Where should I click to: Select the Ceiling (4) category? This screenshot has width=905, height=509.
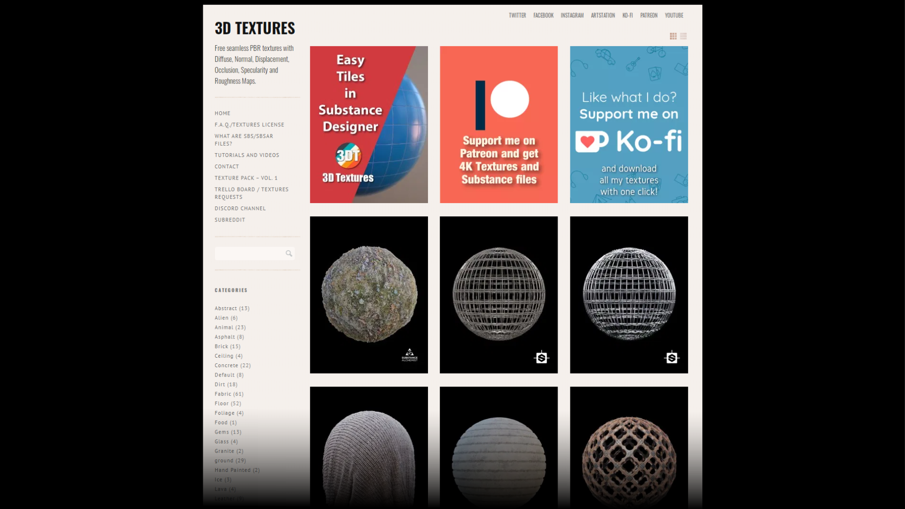229,356
